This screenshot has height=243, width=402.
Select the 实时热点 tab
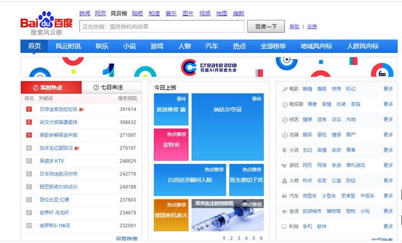(51, 88)
